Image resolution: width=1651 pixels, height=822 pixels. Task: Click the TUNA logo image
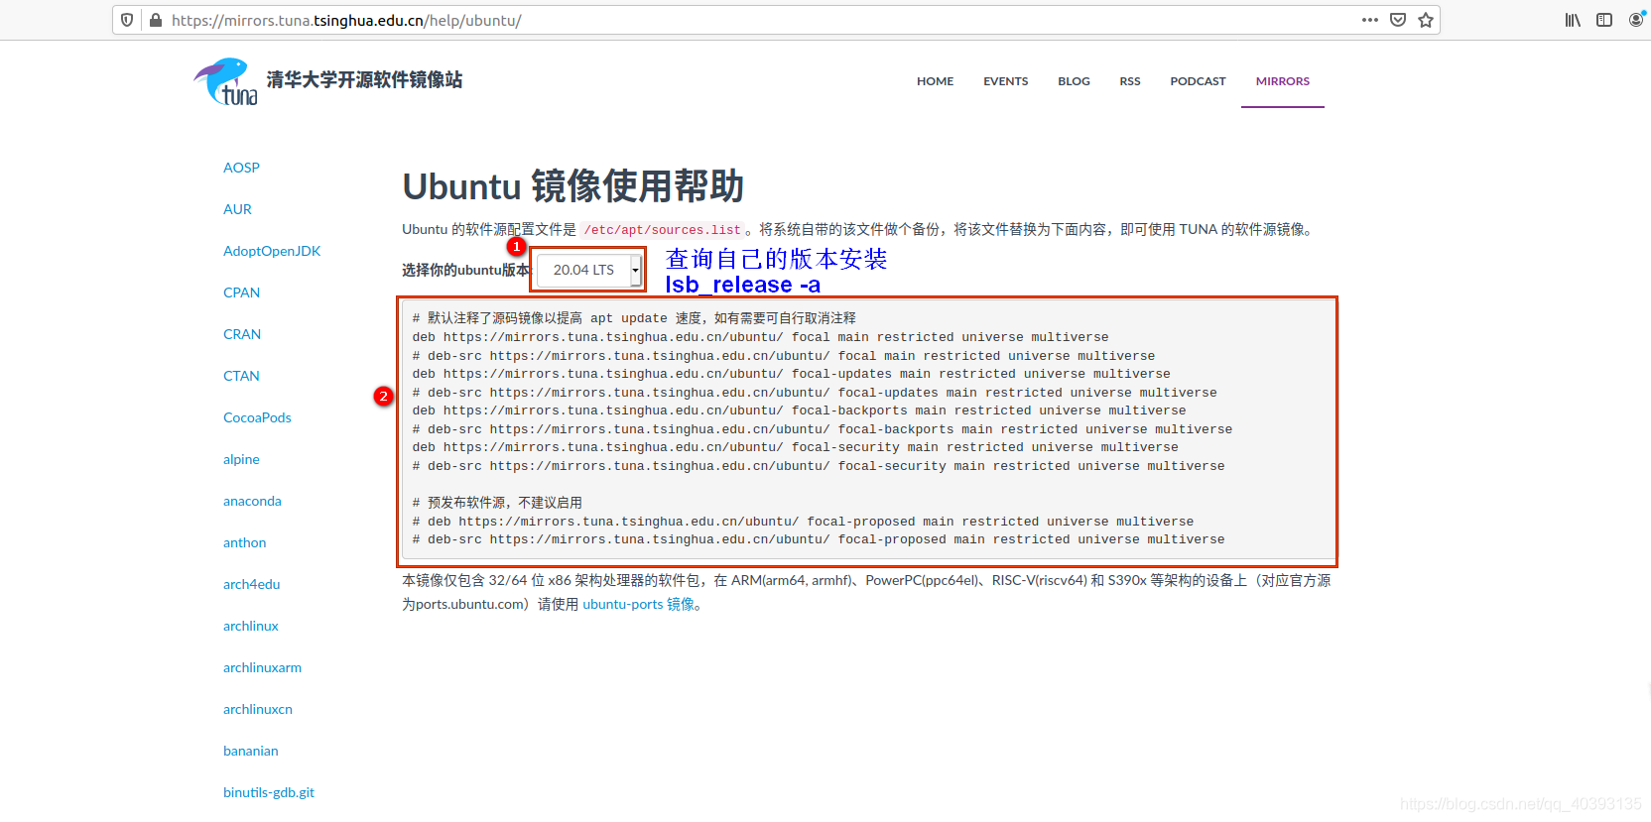click(x=226, y=81)
